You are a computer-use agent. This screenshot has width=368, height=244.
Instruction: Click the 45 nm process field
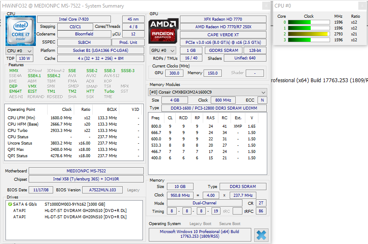tap(133, 19)
